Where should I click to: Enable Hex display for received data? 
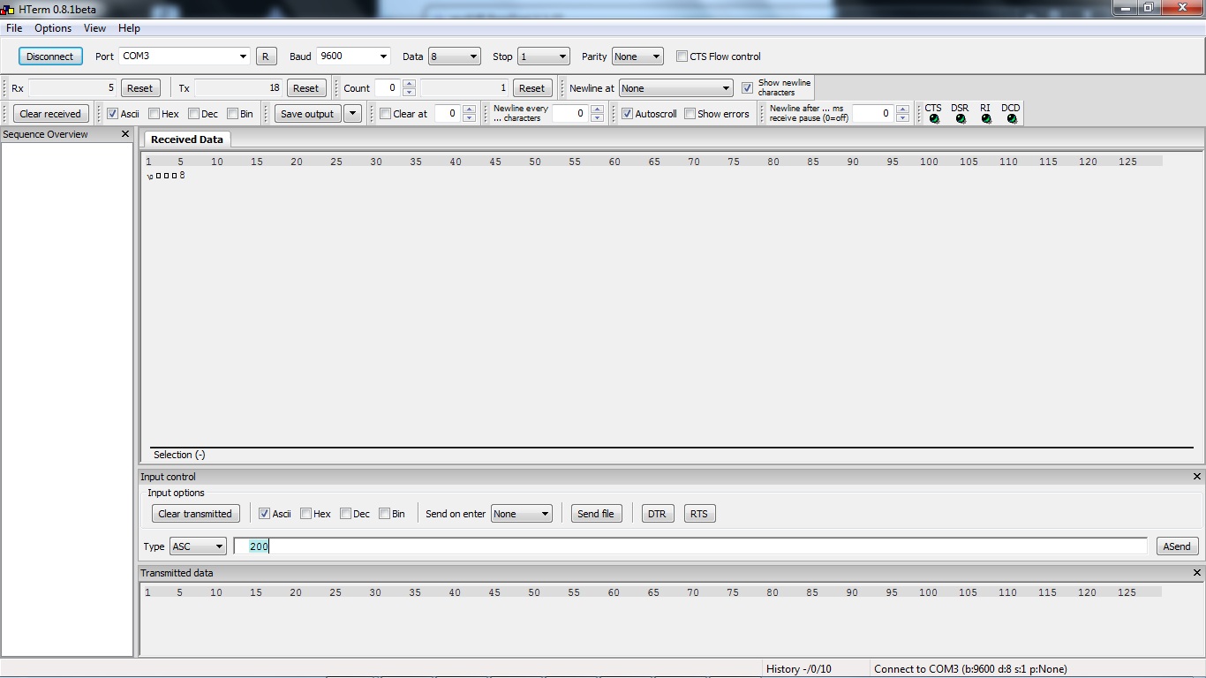pyautogui.click(x=155, y=114)
